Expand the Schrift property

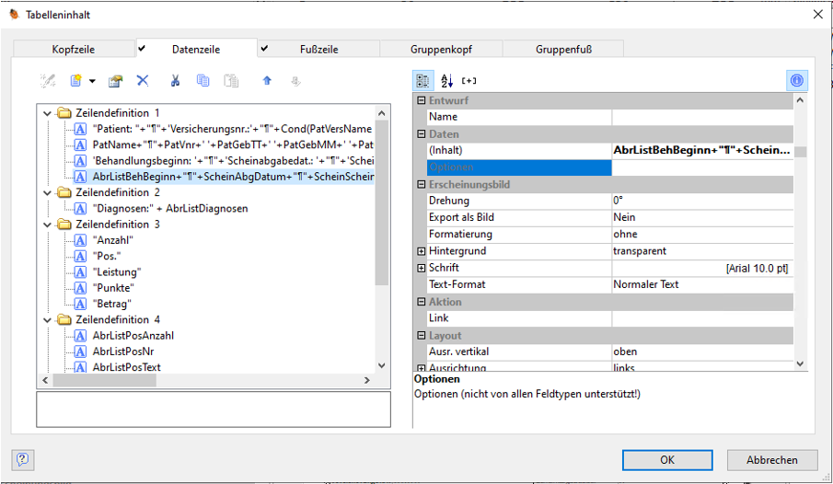[x=422, y=269]
